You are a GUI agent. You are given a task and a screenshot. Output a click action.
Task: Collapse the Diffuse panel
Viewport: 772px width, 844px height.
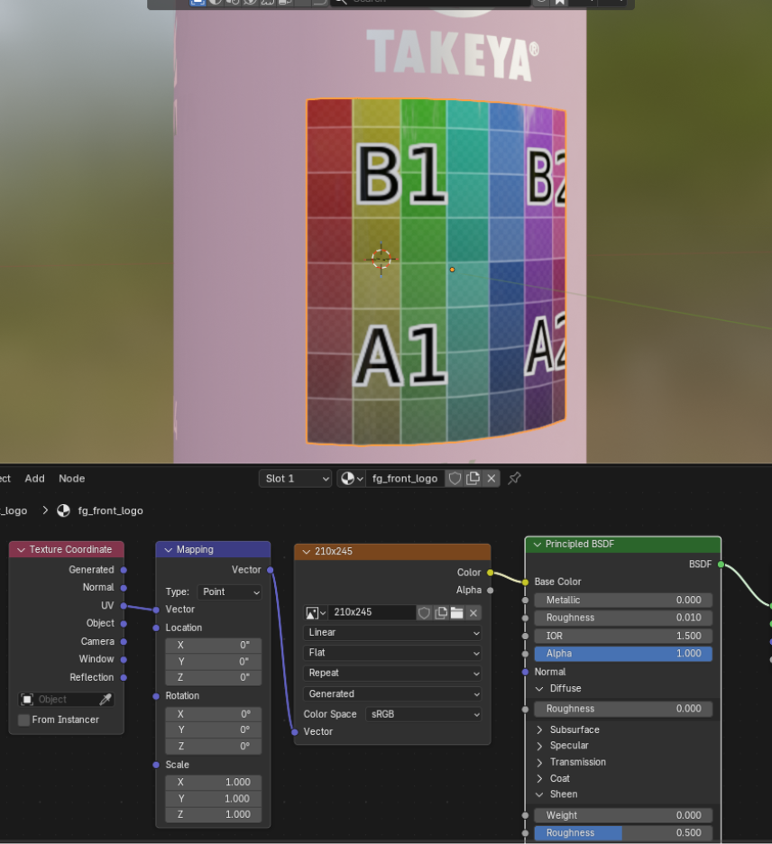[539, 688]
